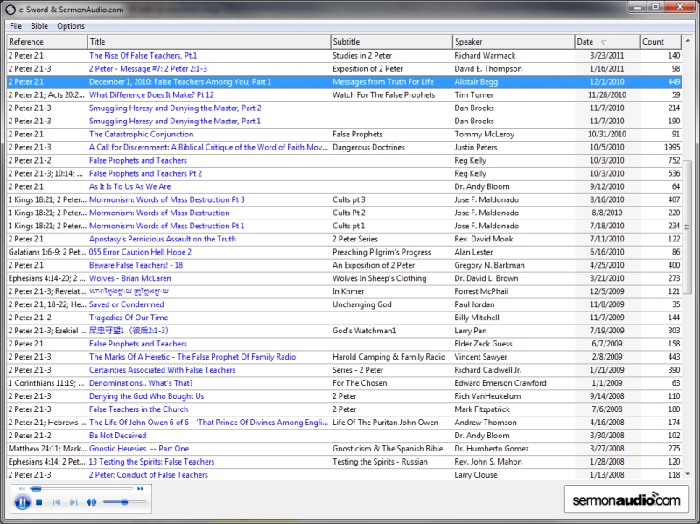Sort by the Speaker column header
This screenshot has height=524, width=700.
click(x=514, y=41)
